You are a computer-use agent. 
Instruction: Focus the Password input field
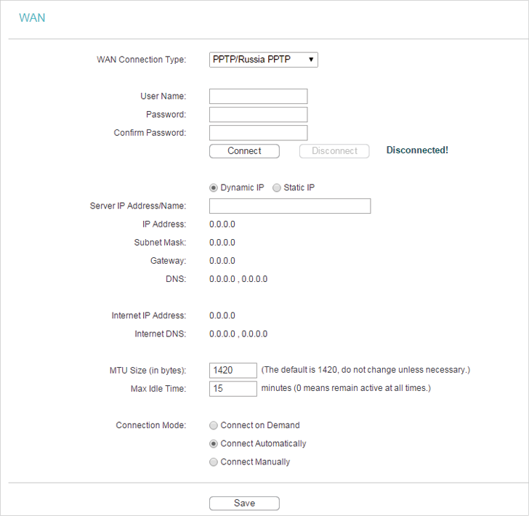tap(259, 114)
